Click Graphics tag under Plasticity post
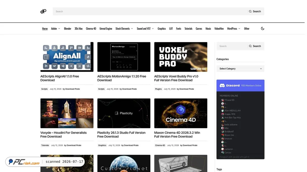307x172 pixels. click(102, 145)
